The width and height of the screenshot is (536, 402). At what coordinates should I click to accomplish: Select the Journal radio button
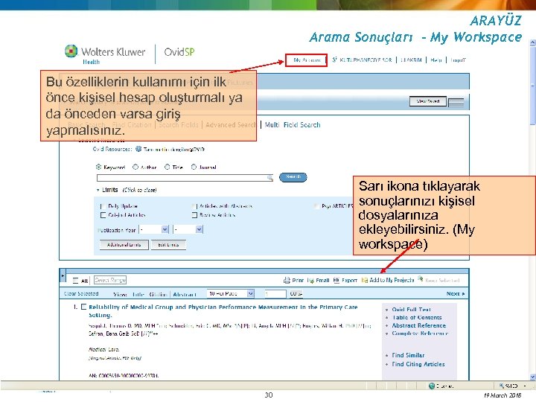click(x=194, y=167)
